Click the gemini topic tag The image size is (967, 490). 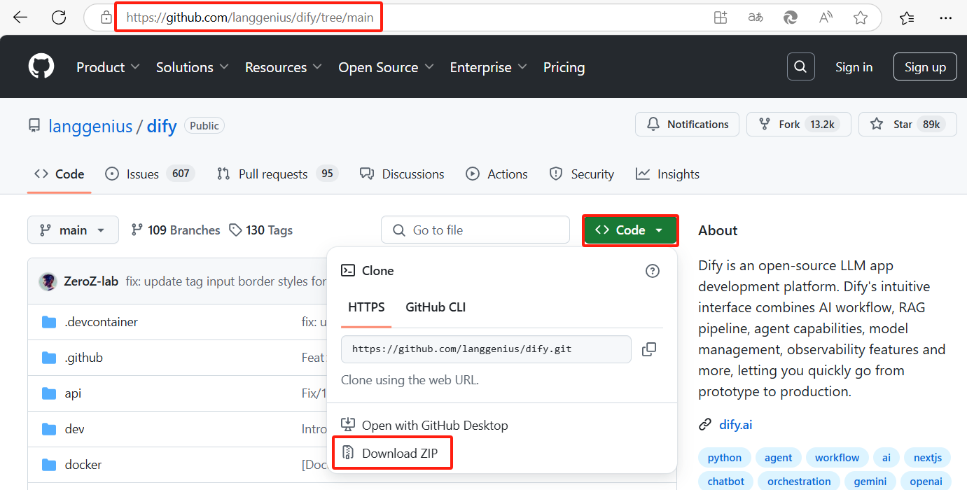click(x=870, y=482)
